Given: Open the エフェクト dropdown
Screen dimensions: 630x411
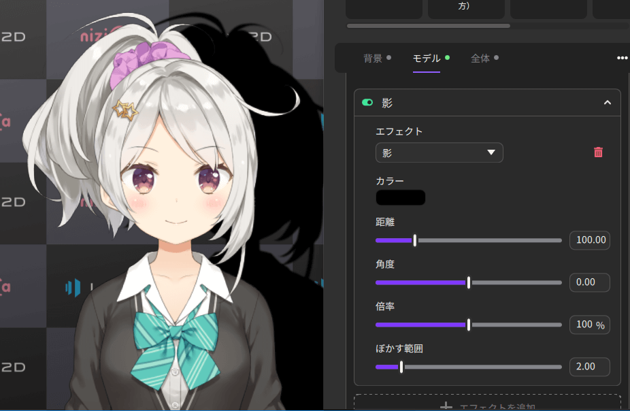Looking at the screenshot, I should 439,152.
